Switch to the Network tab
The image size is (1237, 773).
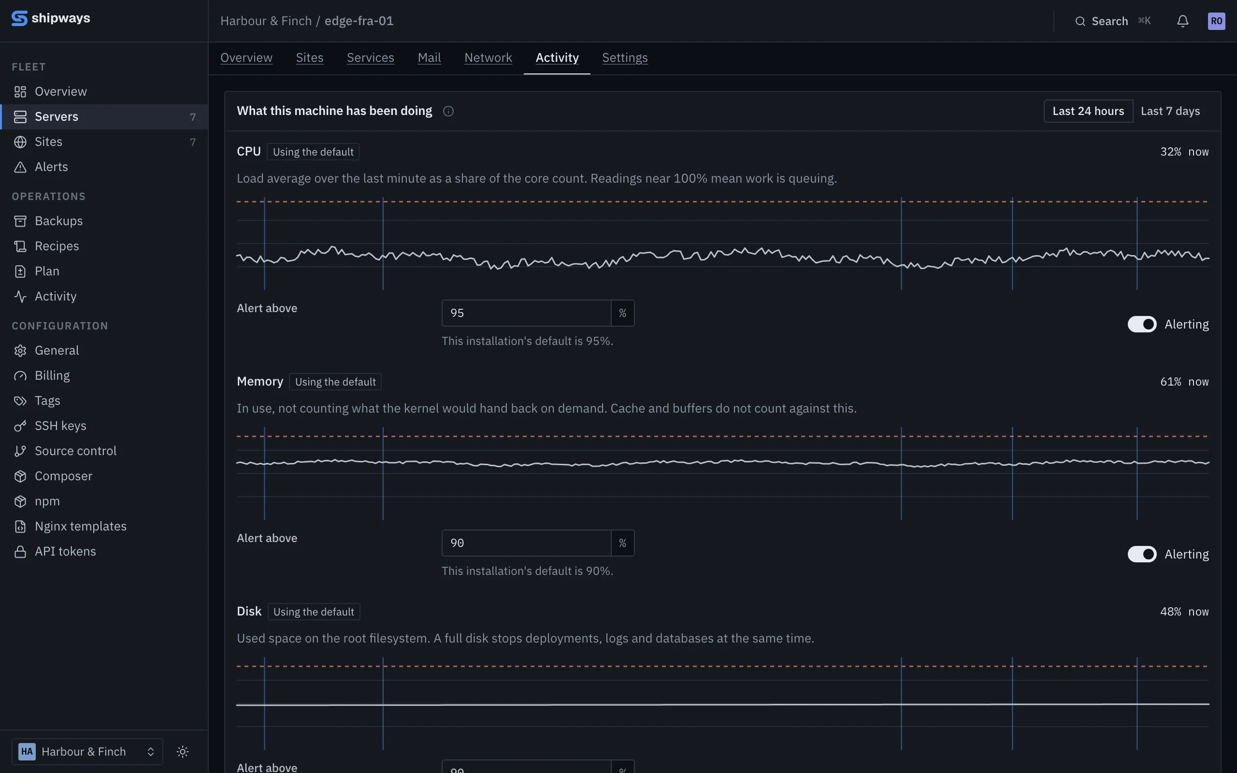pyautogui.click(x=488, y=57)
